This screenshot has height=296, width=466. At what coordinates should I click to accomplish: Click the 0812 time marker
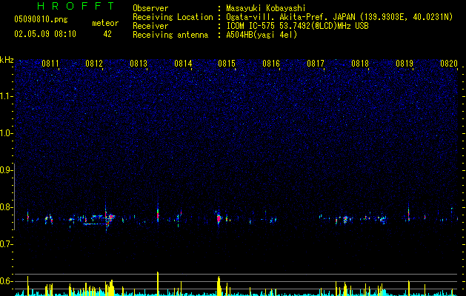point(94,64)
